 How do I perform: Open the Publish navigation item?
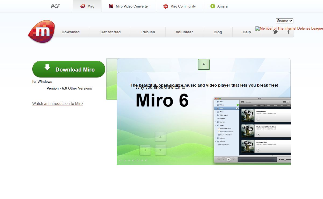148,32
